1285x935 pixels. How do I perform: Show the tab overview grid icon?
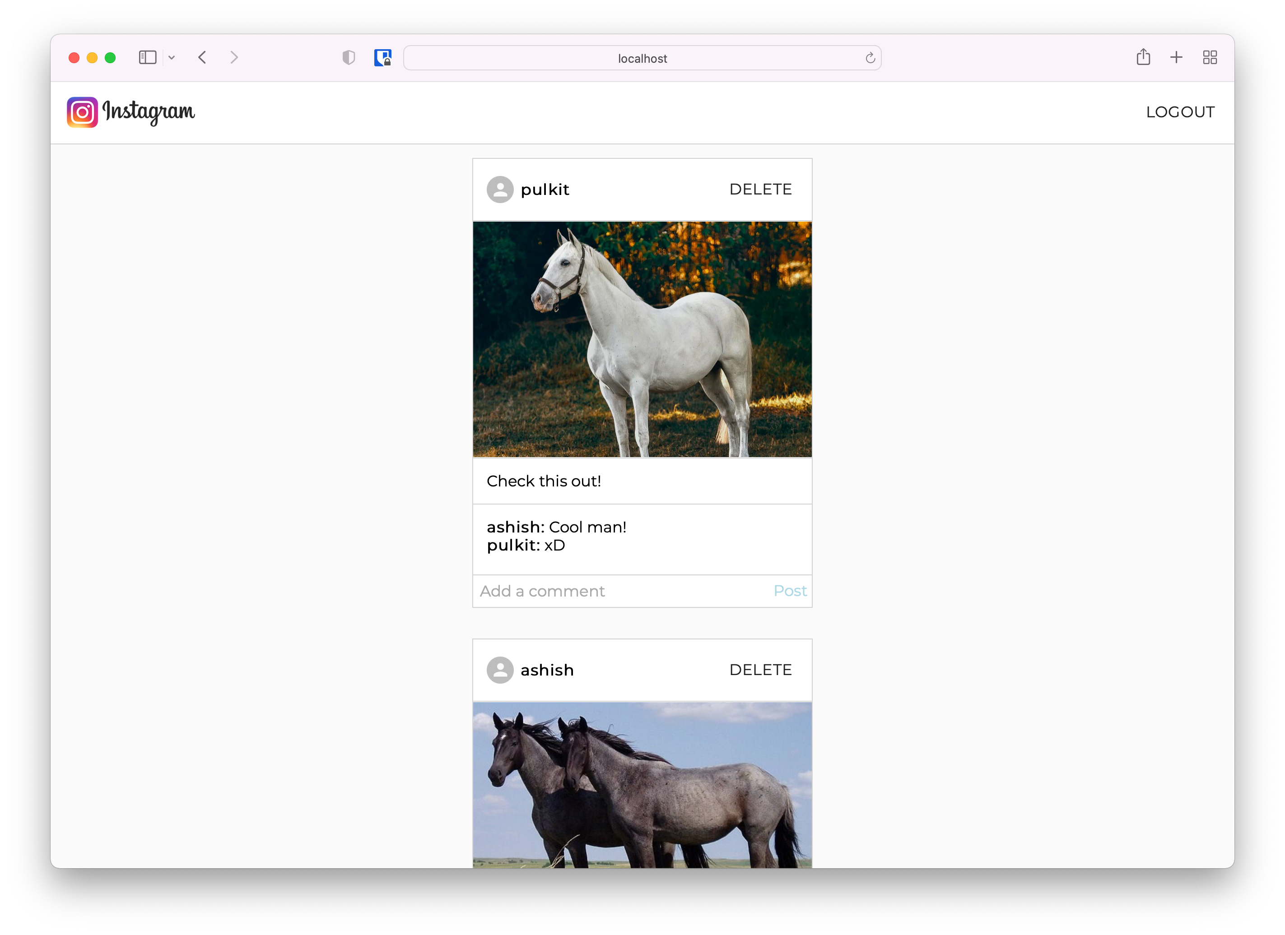[1210, 57]
